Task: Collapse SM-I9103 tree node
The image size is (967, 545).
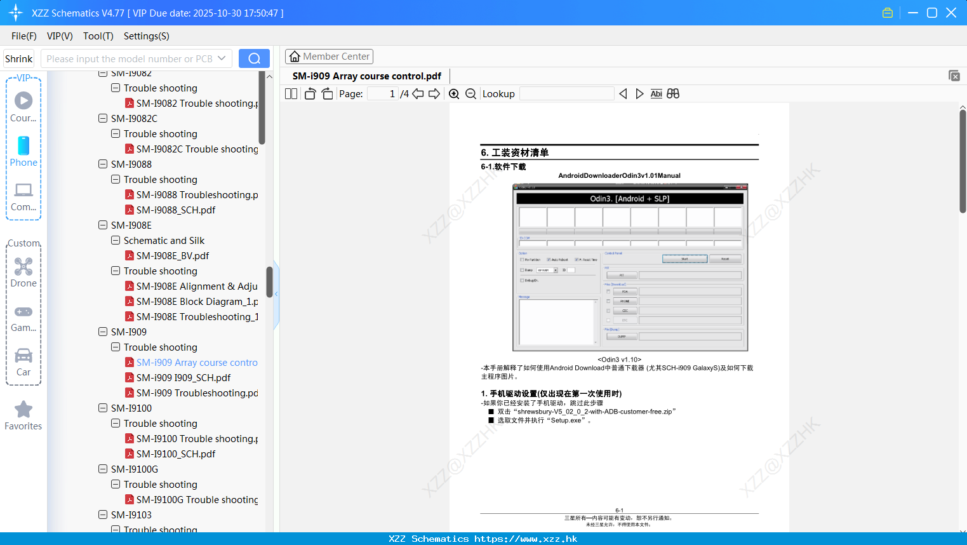Action: (x=103, y=515)
